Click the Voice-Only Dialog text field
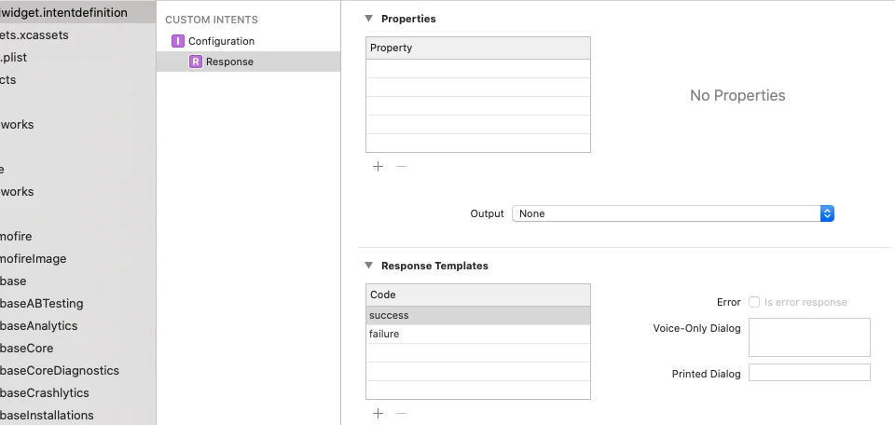Image resolution: width=895 pixels, height=425 pixels. point(808,337)
